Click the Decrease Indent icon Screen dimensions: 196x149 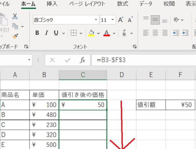pos(176,33)
